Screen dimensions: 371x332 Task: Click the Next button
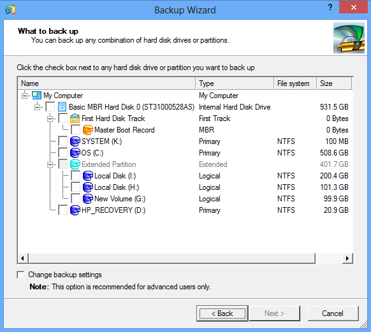pyautogui.click(x=275, y=314)
